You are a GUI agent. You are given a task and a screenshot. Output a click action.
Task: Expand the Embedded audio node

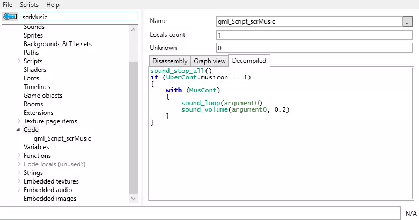coord(19,190)
